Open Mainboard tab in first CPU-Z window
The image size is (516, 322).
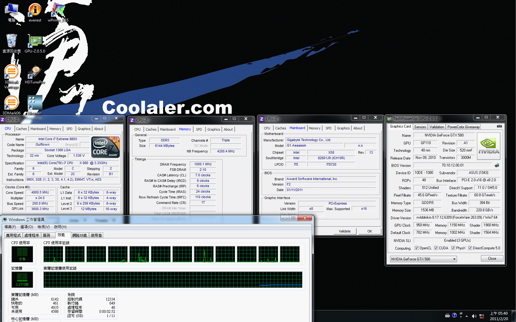(38, 129)
